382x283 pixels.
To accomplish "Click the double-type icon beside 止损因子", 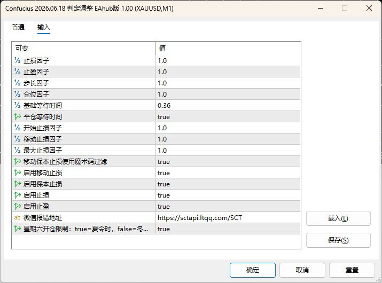I will [17, 60].
